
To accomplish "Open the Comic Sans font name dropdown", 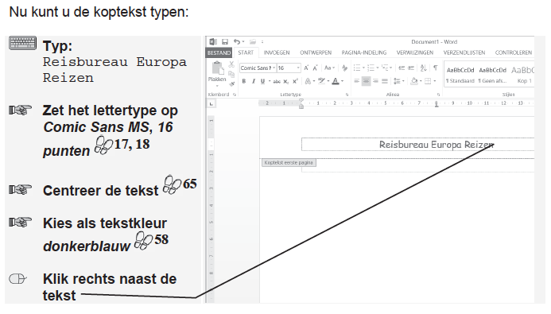I will [x=274, y=68].
